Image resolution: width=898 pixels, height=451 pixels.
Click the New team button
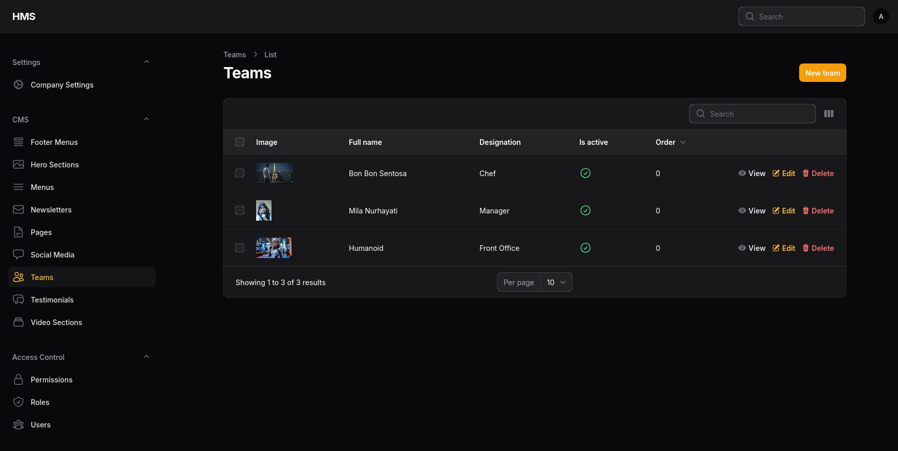[x=822, y=73]
